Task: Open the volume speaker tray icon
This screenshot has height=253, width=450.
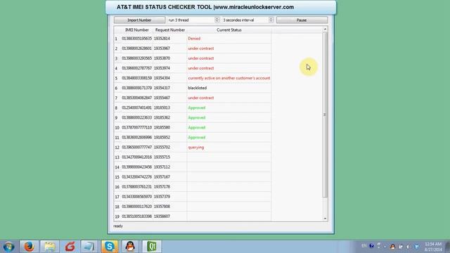Action: tap(408, 247)
